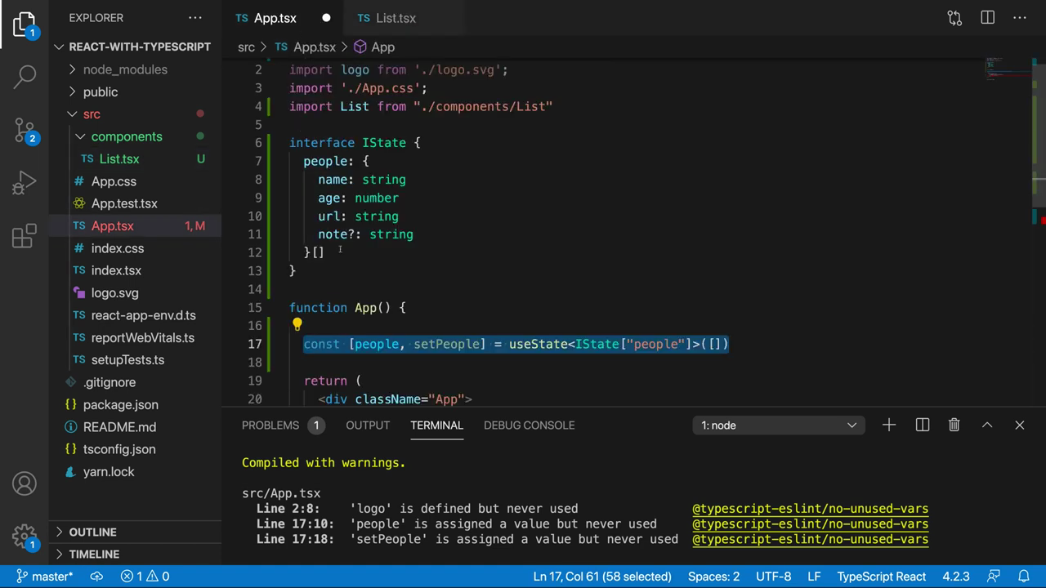This screenshot has height=588, width=1046.
Task: Open setupTests.ts file
Action: pos(134,359)
